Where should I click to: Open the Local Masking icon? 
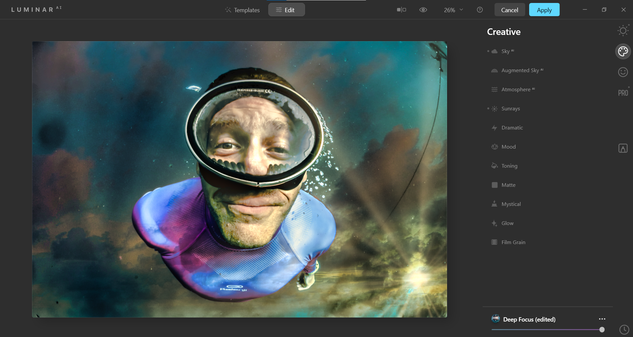click(623, 148)
